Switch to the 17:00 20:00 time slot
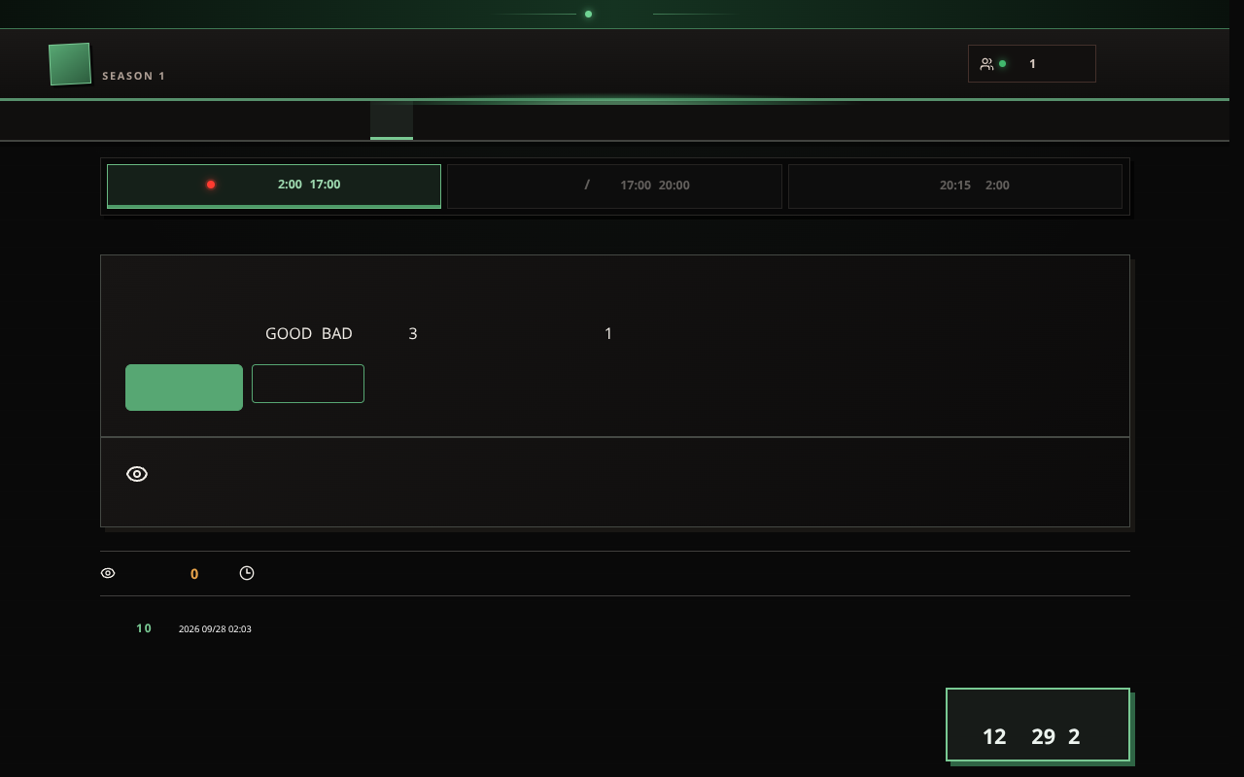Viewport: 1244px width, 777px height. click(614, 186)
